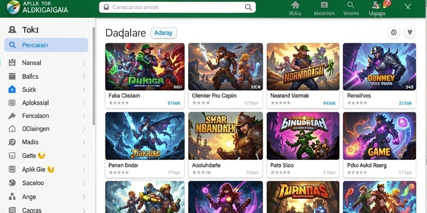This screenshot has width=427, height=213.
Task: Click the gear settings icon beside Dadalare
Action: pyautogui.click(x=394, y=33)
